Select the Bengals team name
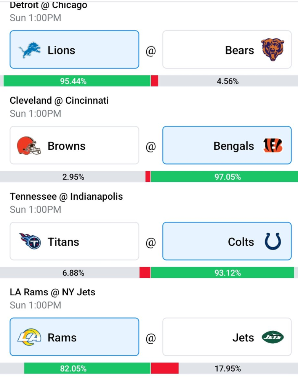 click(x=234, y=146)
